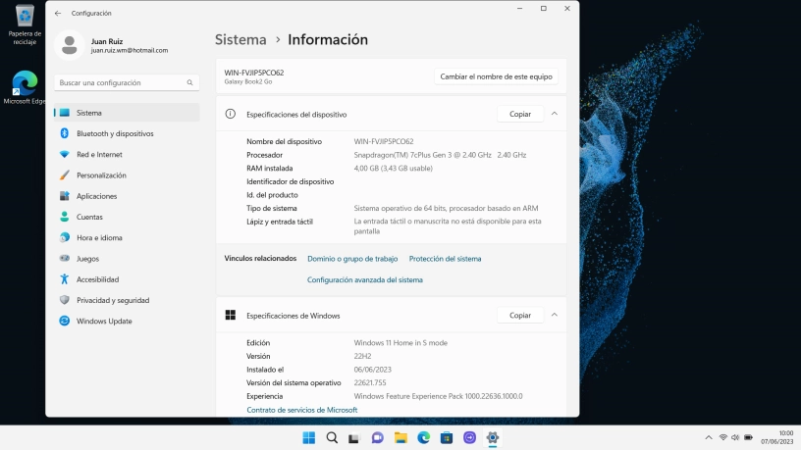The image size is (801, 450).
Task: Collapse the Especificaciones del dispositivo section
Action: click(555, 114)
